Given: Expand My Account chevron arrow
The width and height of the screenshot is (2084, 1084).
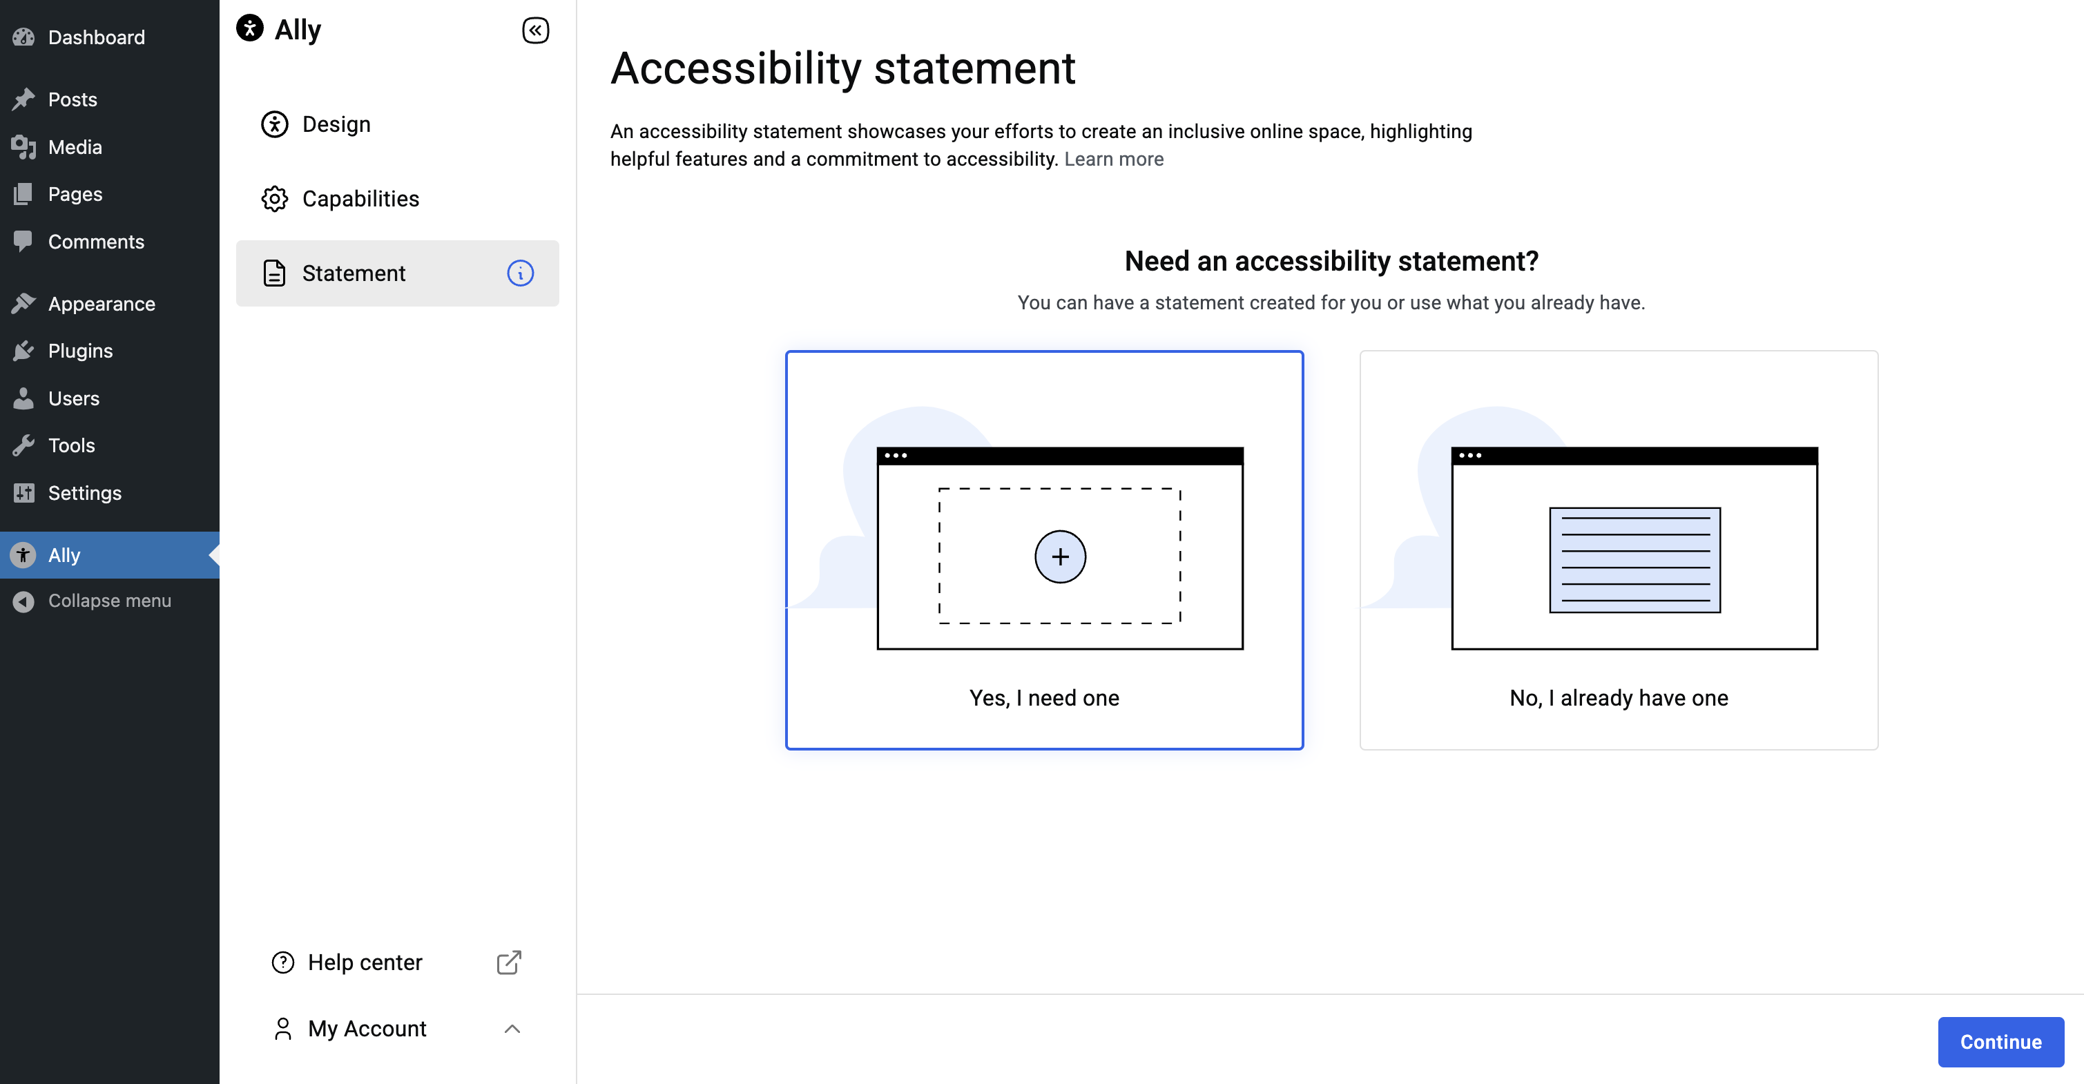Looking at the screenshot, I should [x=512, y=1029].
